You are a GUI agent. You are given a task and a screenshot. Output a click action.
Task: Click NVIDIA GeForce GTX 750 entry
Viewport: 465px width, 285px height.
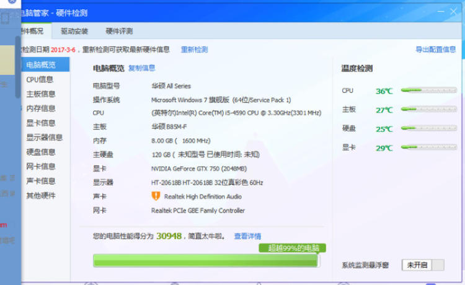click(199, 169)
